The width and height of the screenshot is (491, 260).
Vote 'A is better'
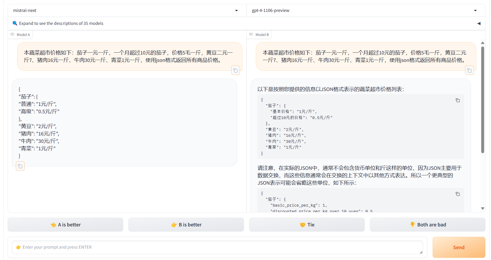[x=65, y=225]
